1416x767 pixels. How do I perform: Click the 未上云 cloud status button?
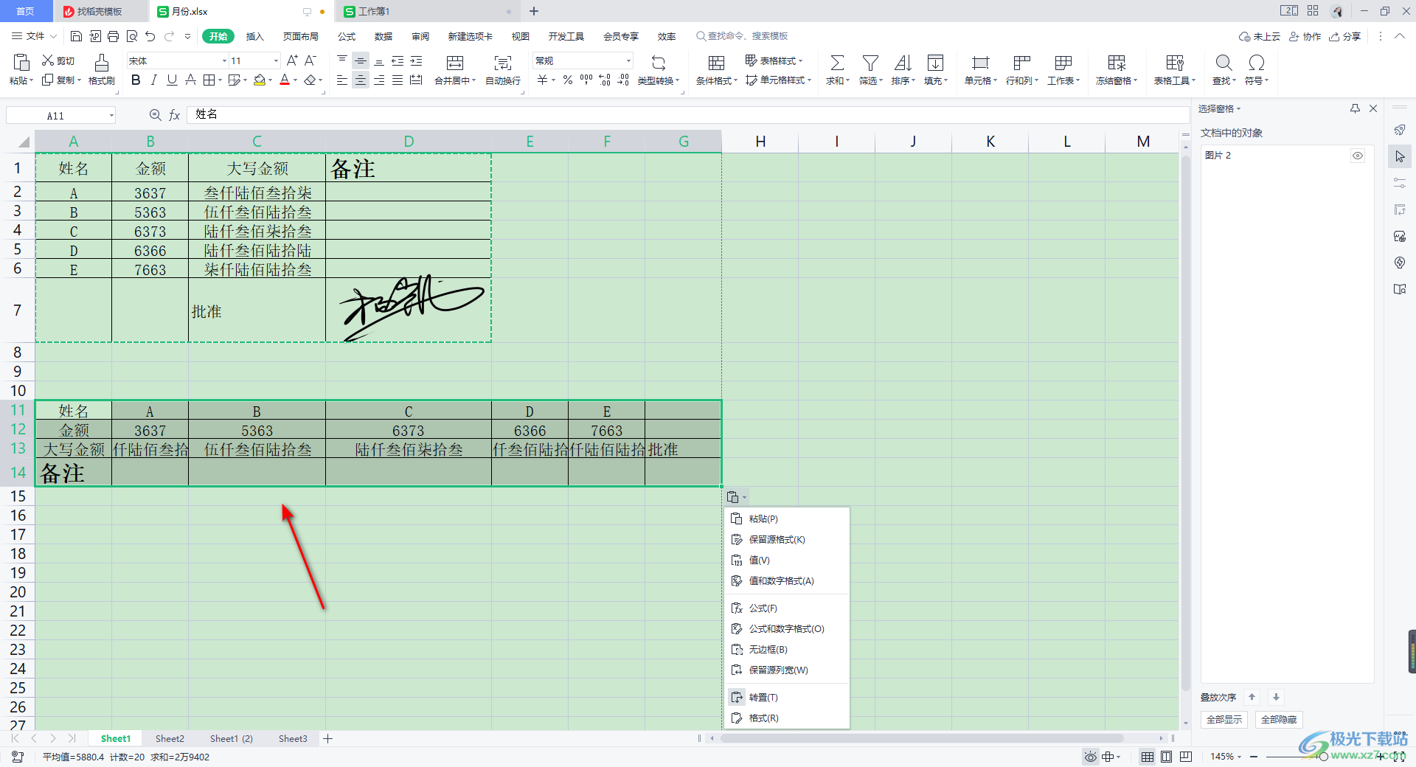(1260, 36)
